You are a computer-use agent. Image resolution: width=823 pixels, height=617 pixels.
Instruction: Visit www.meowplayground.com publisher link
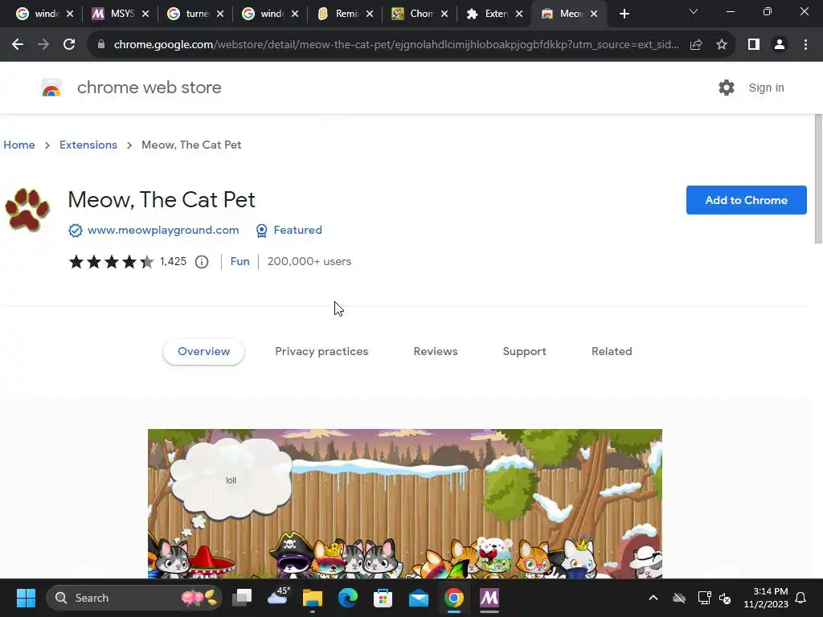[163, 231]
